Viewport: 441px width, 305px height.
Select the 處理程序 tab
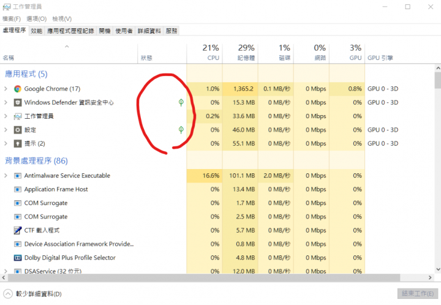(x=14, y=31)
